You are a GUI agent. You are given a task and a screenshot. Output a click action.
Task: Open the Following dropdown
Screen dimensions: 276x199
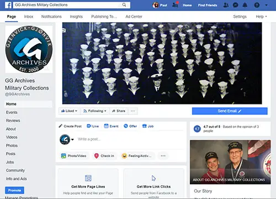[95, 111]
